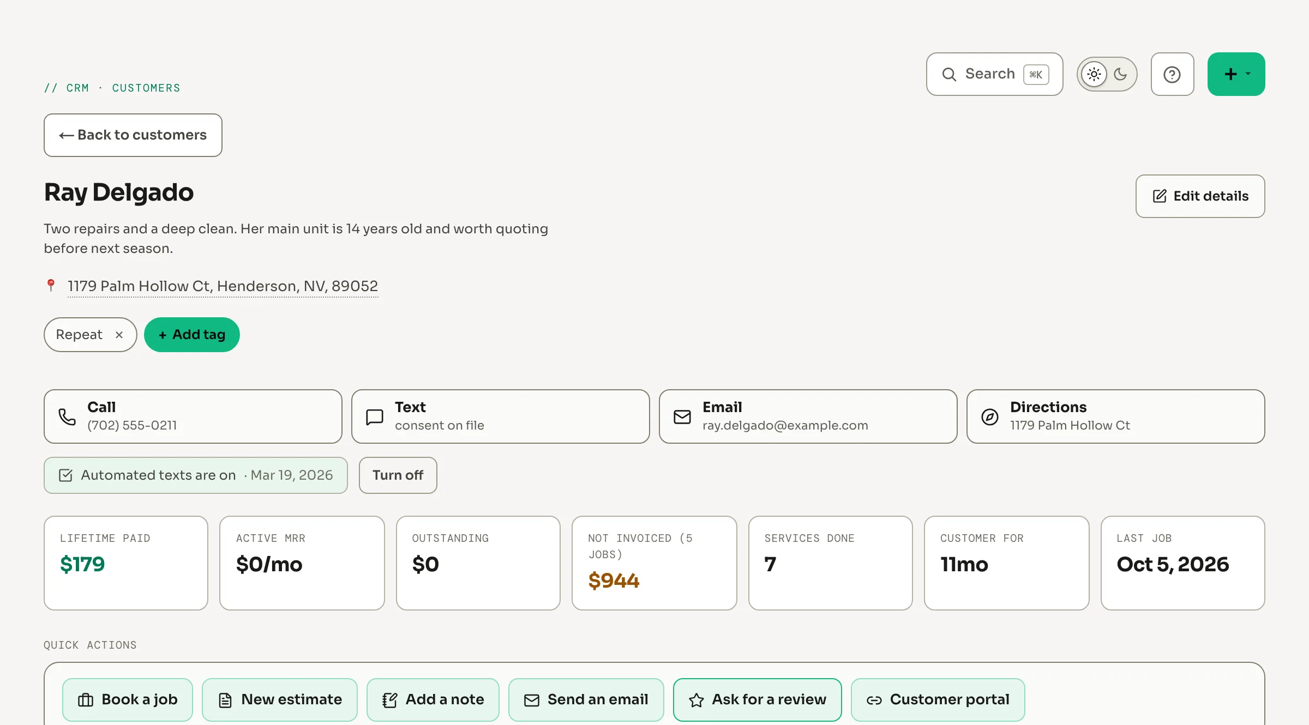Click Book a job
This screenshot has width=1309, height=725.
click(x=128, y=700)
